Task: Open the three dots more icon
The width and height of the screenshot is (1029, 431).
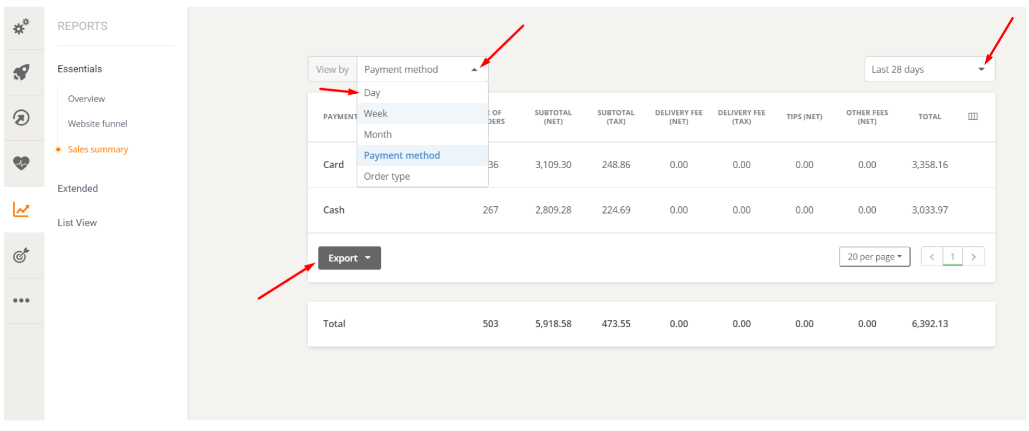Action: 22,301
